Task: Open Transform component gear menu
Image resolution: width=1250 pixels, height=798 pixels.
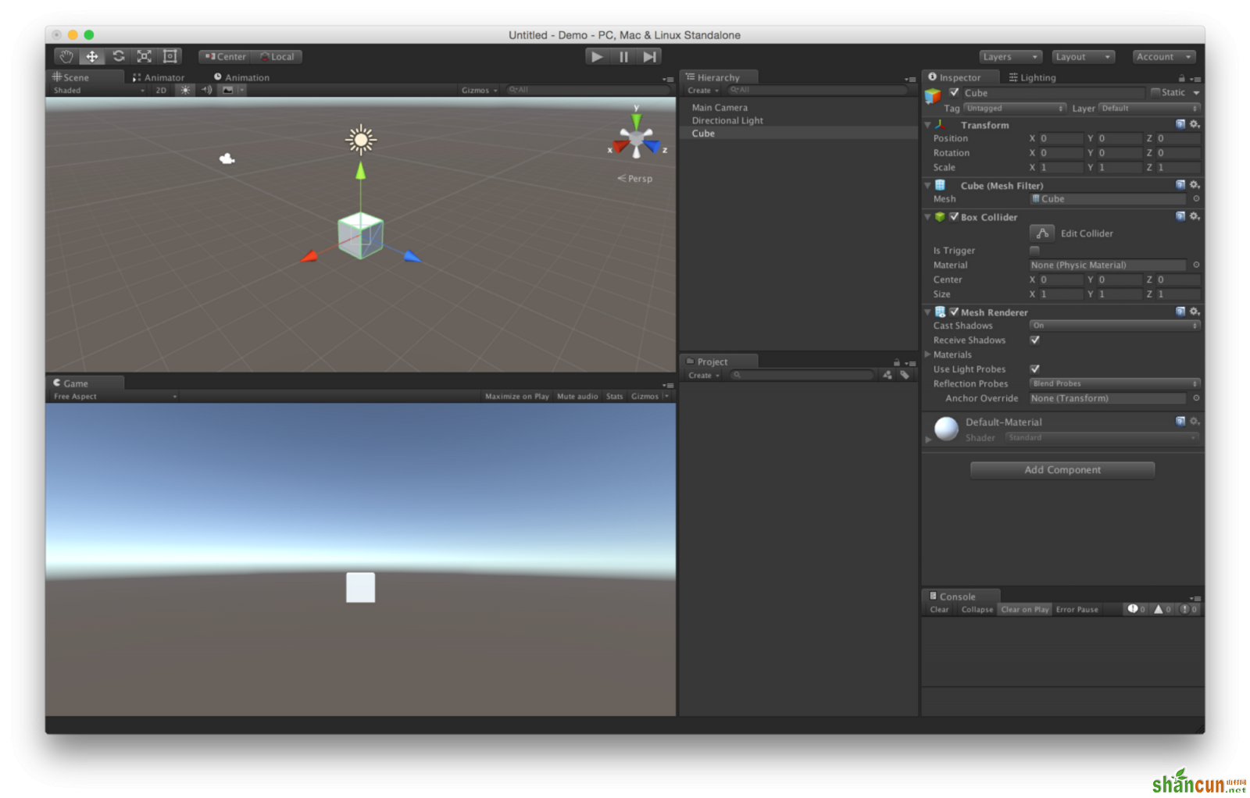Action: (1195, 124)
